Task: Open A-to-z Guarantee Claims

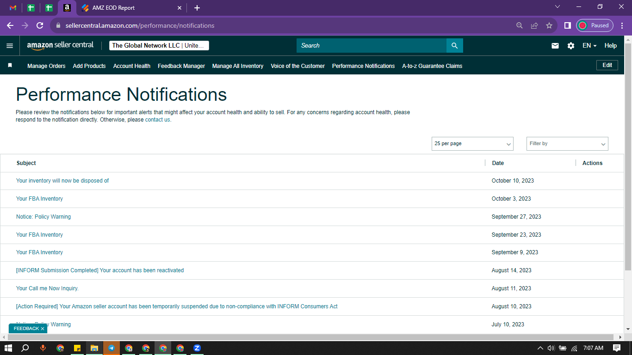Action: tap(432, 66)
